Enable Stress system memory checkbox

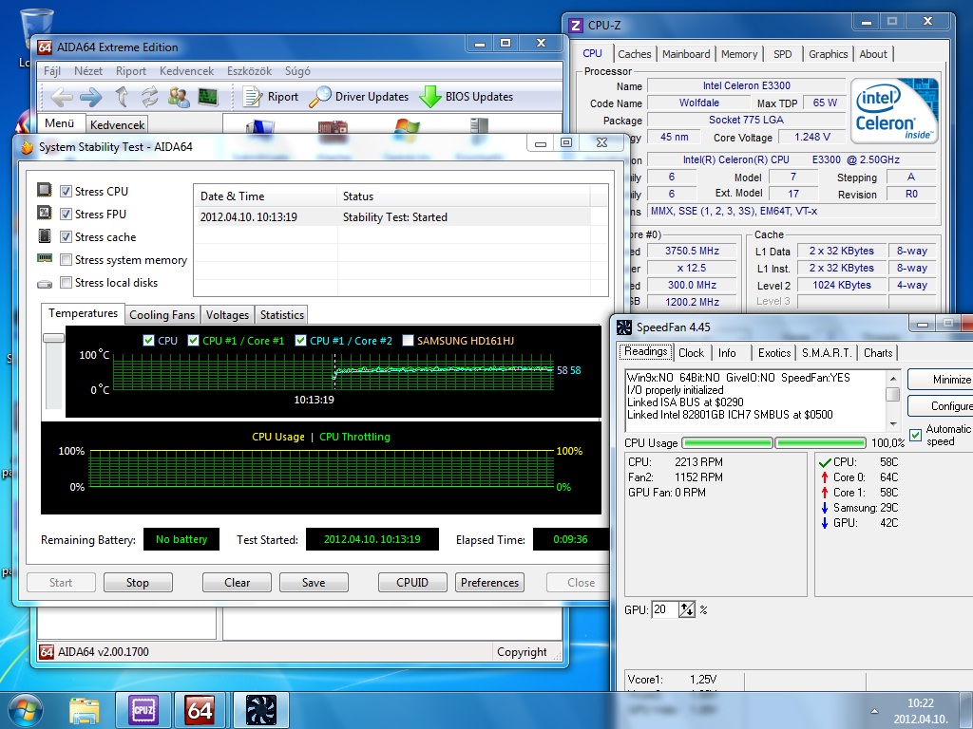tap(67, 260)
